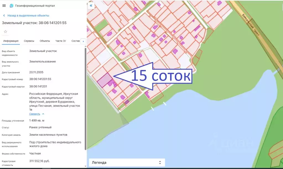Click the cadastral cost 311 552,16 руб.
This screenshot has height=169, width=283.
click(39, 161)
